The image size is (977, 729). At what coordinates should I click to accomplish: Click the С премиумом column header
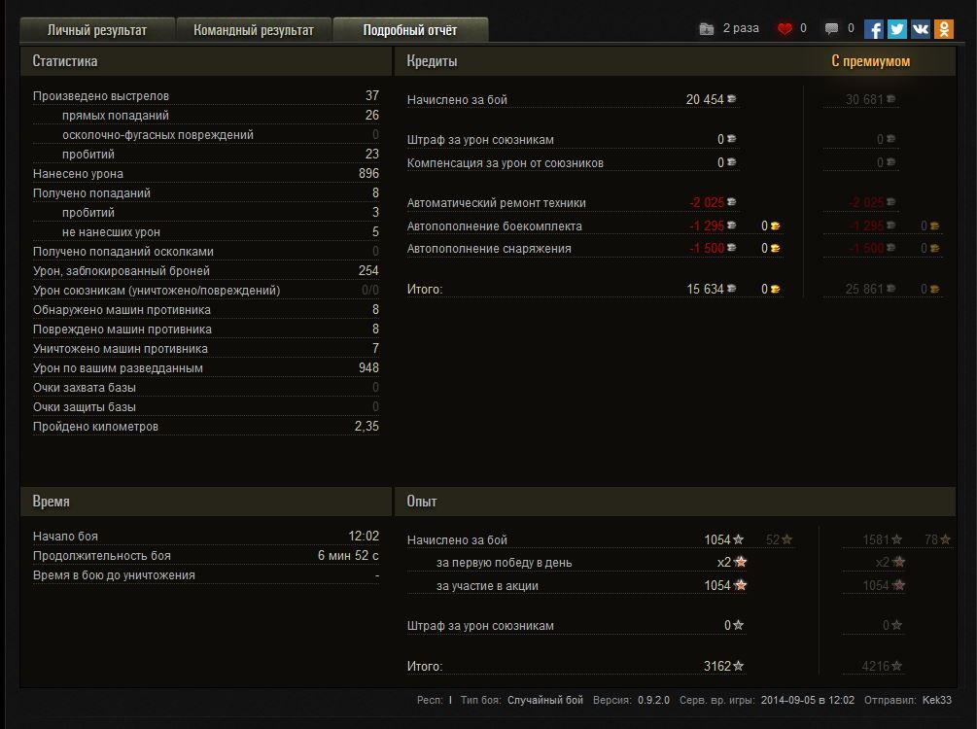(x=871, y=61)
